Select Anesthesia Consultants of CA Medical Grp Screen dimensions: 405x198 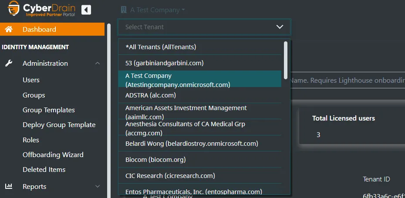tap(199, 127)
